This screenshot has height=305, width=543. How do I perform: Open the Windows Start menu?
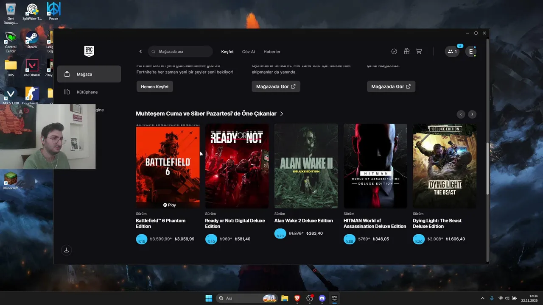pyautogui.click(x=209, y=298)
